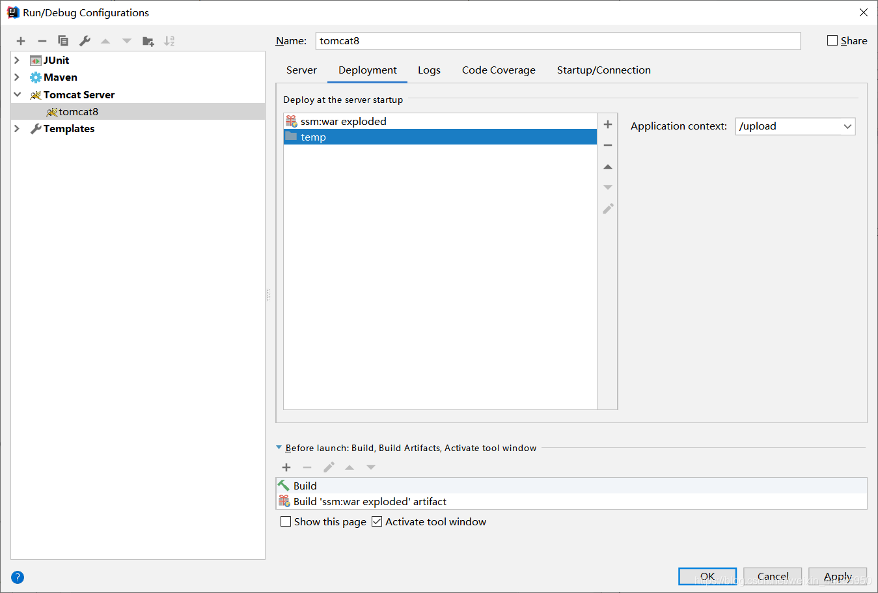The height and width of the screenshot is (593, 878).
Task: Select the Deployment tab
Action: click(x=368, y=70)
